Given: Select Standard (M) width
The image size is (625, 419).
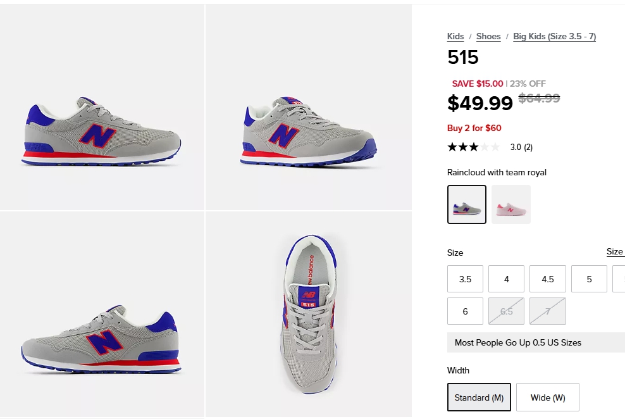Looking at the screenshot, I should point(479,397).
